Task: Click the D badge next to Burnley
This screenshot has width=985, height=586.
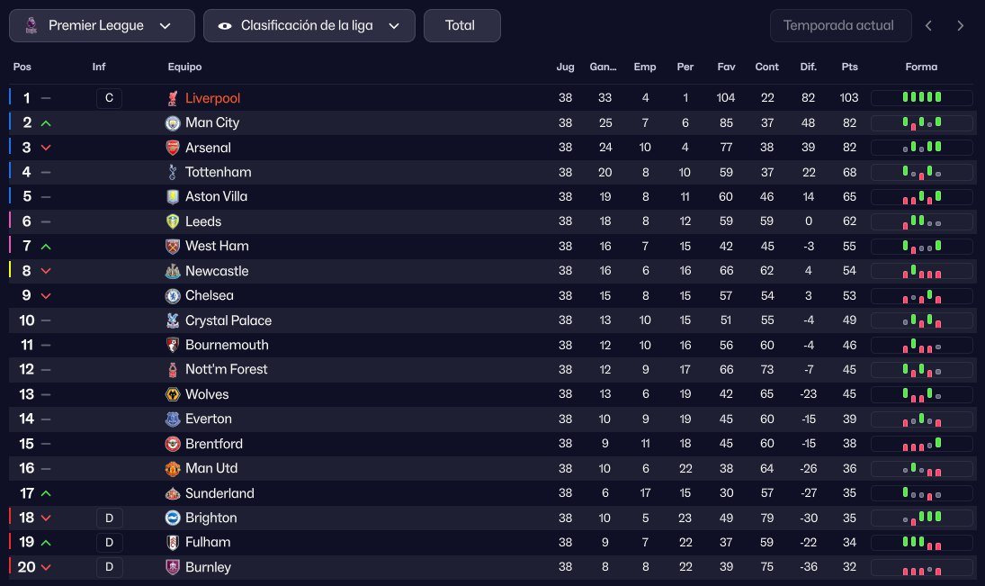Action: tap(109, 567)
